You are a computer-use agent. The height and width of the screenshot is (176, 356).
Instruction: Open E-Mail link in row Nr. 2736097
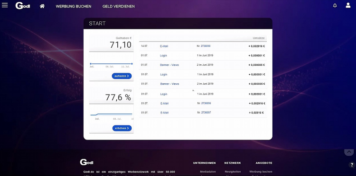click(x=164, y=113)
